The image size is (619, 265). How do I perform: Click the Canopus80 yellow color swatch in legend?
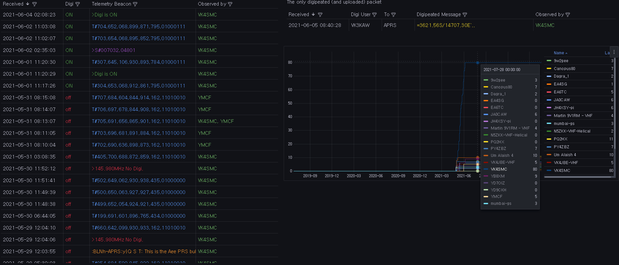tap(549, 69)
